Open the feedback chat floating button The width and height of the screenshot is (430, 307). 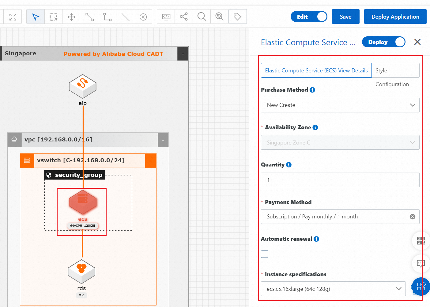421,264
